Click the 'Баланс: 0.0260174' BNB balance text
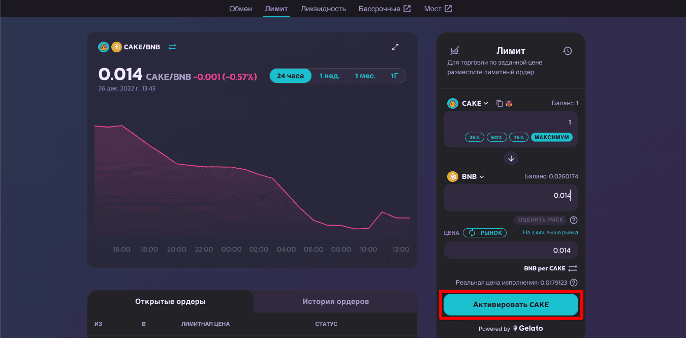The width and height of the screenshot is (686, 338). (x=551, y=176)
